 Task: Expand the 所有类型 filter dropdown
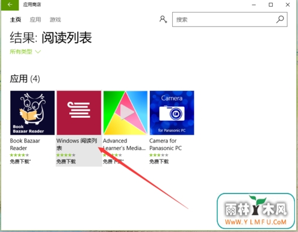pyautogui.click(x=25, y=52)
